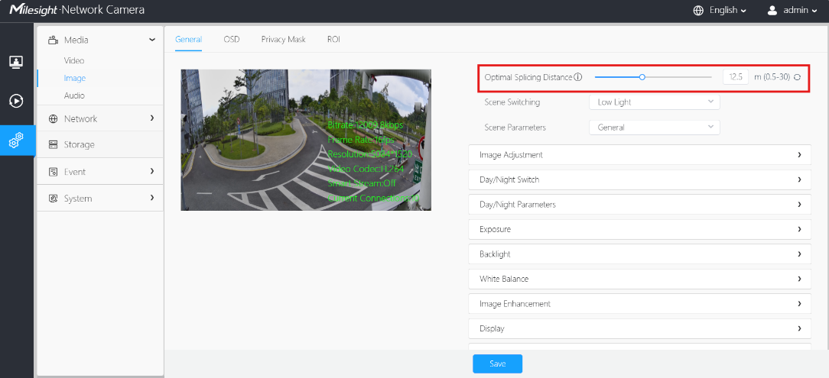This screenshot has height=378, width=829.
Task: Expand the System menu section
Action: [152, 198]
